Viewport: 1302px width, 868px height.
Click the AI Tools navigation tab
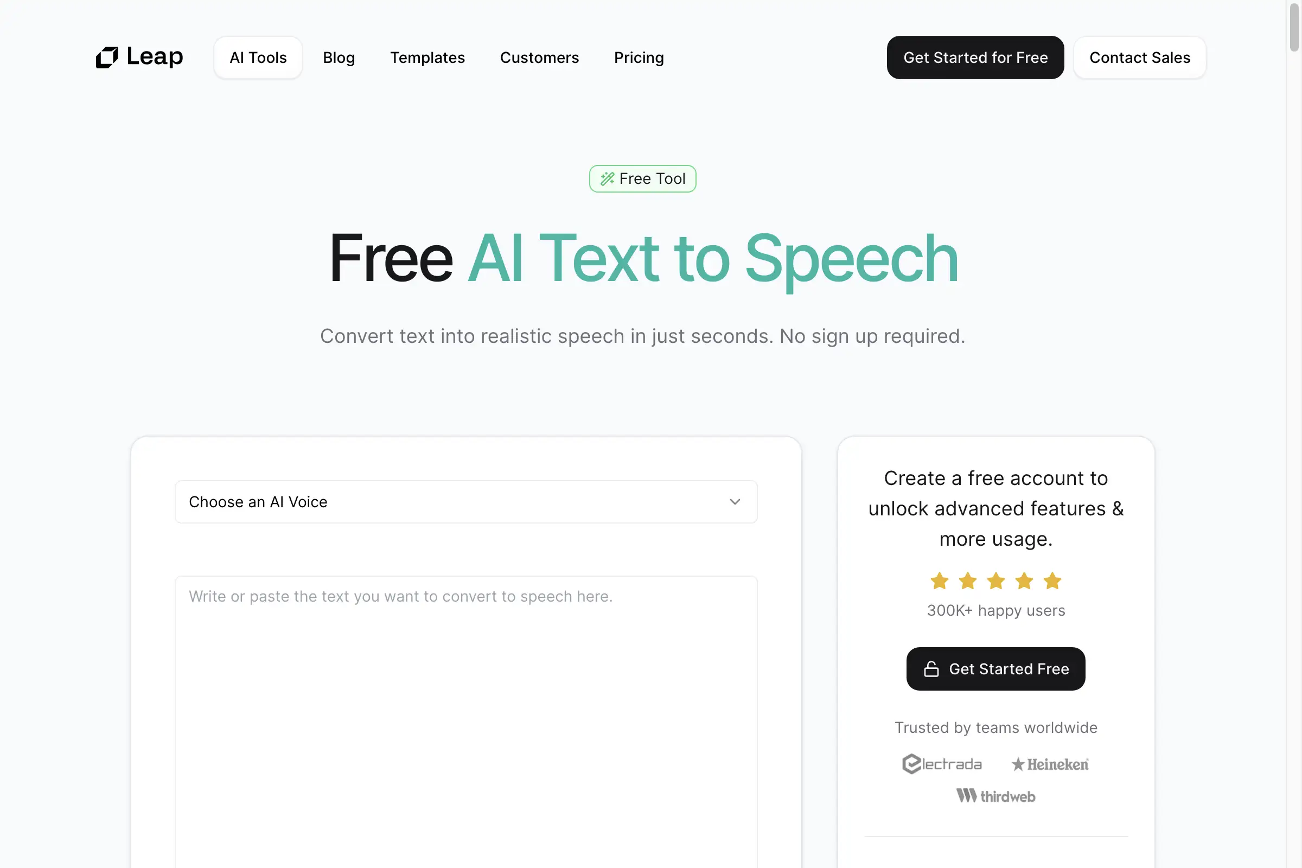tap(258, 57)
